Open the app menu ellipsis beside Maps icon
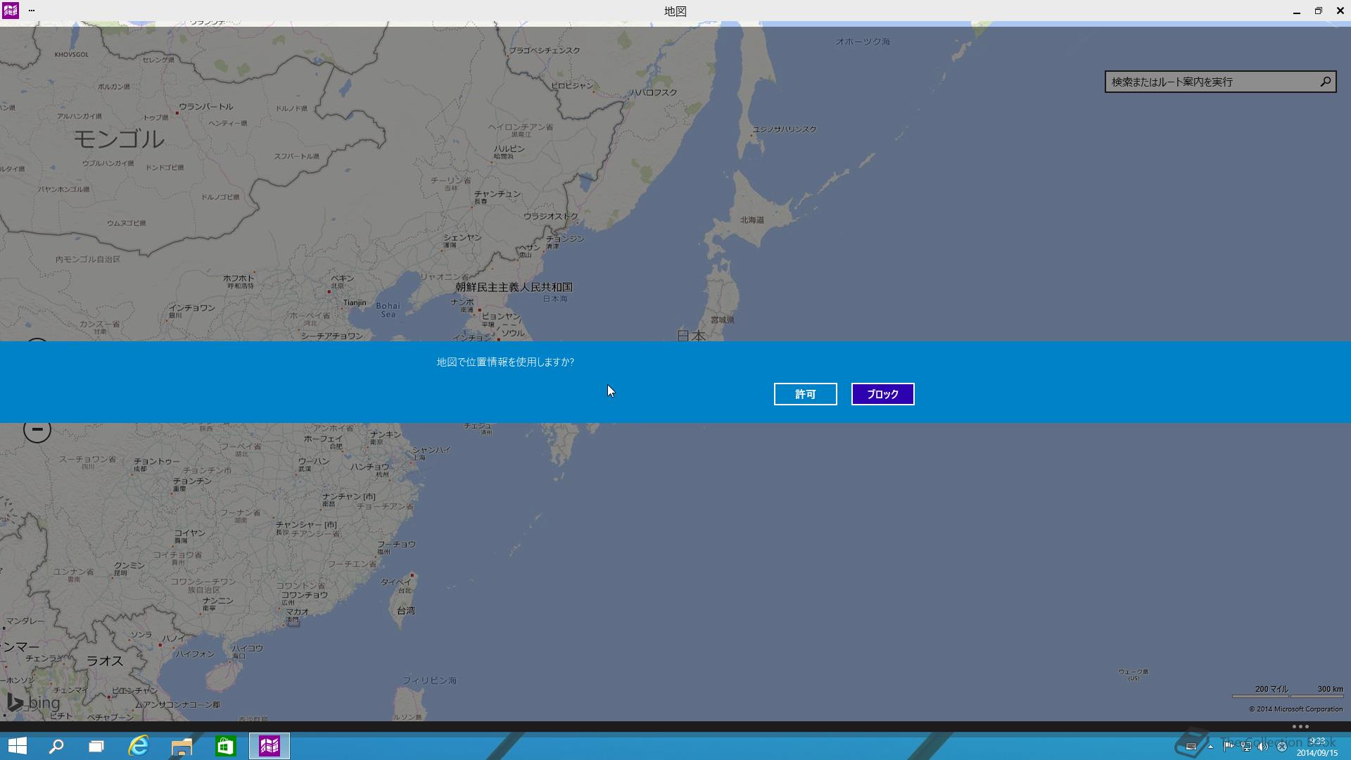Image resolution: width=1351 pixels, height=760 pixels. (31, 11)
